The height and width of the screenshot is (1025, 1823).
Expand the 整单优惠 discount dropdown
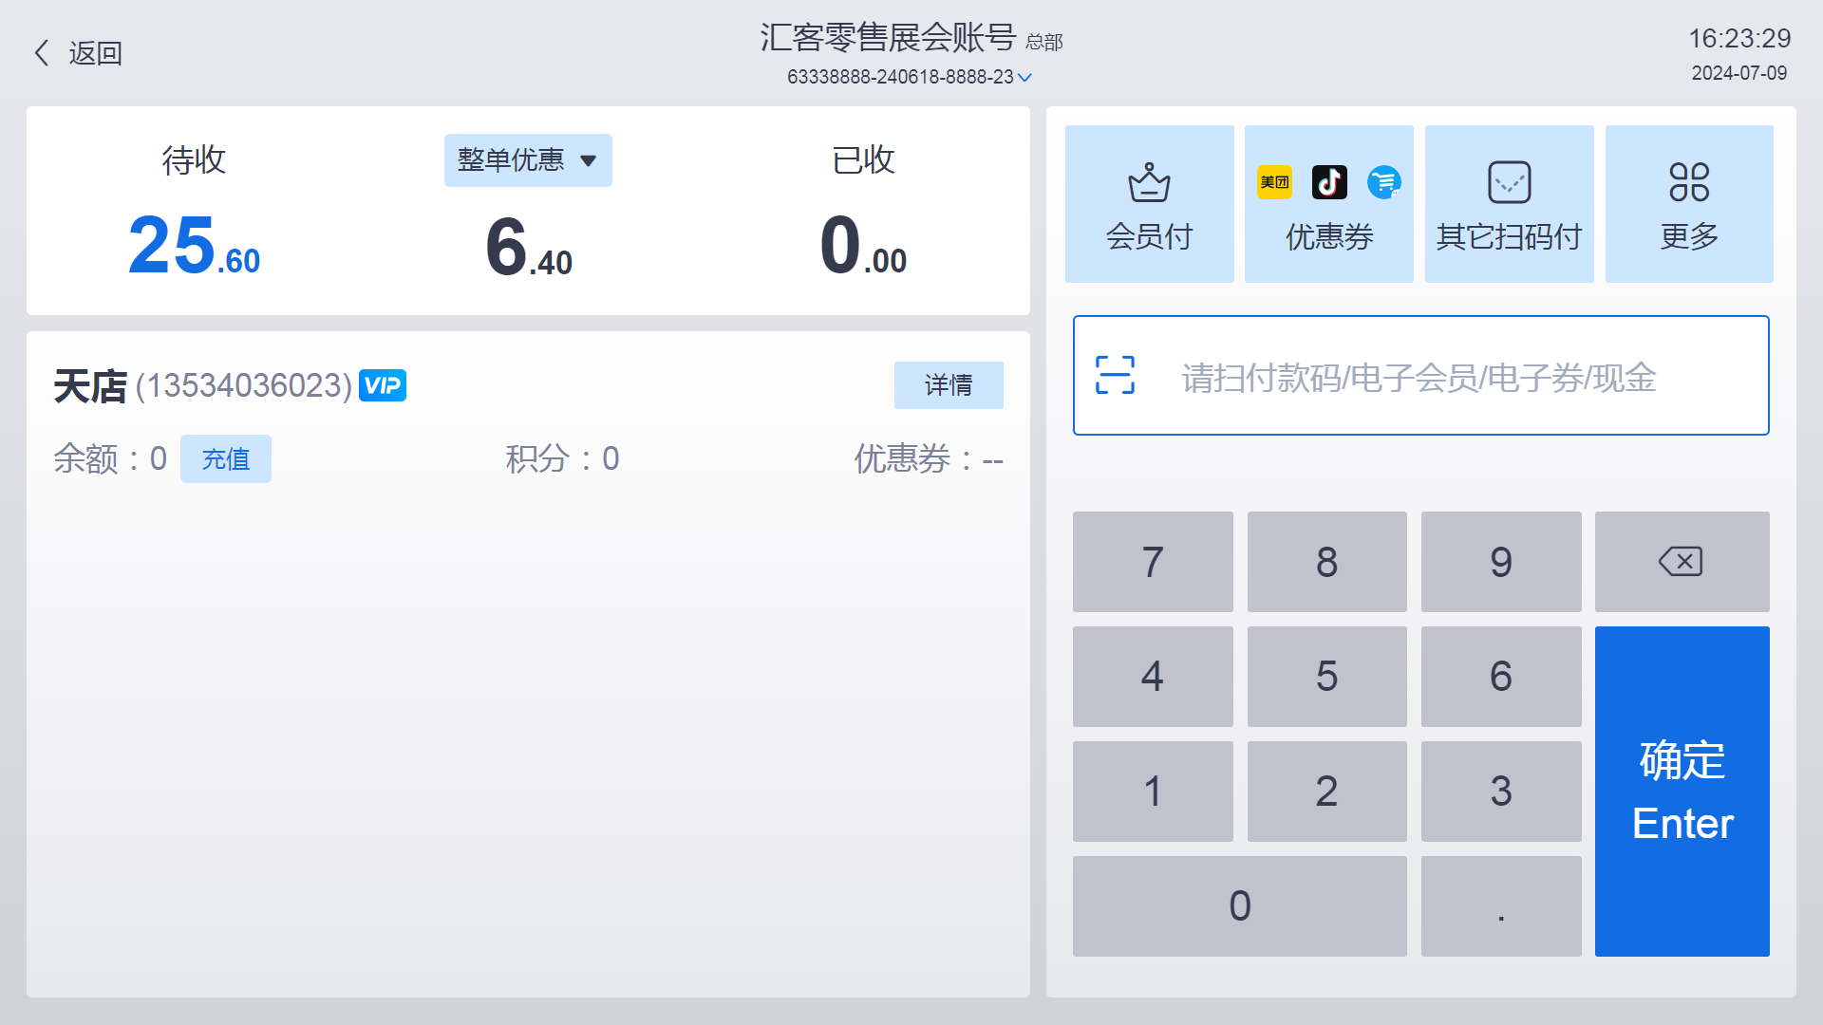point(526,158)
